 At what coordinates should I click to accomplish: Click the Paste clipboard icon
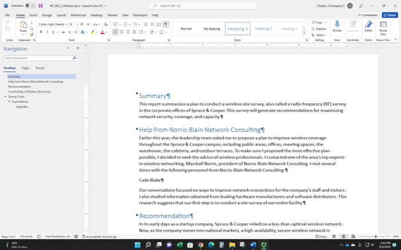pyautogui.click(x=23, y=25)
